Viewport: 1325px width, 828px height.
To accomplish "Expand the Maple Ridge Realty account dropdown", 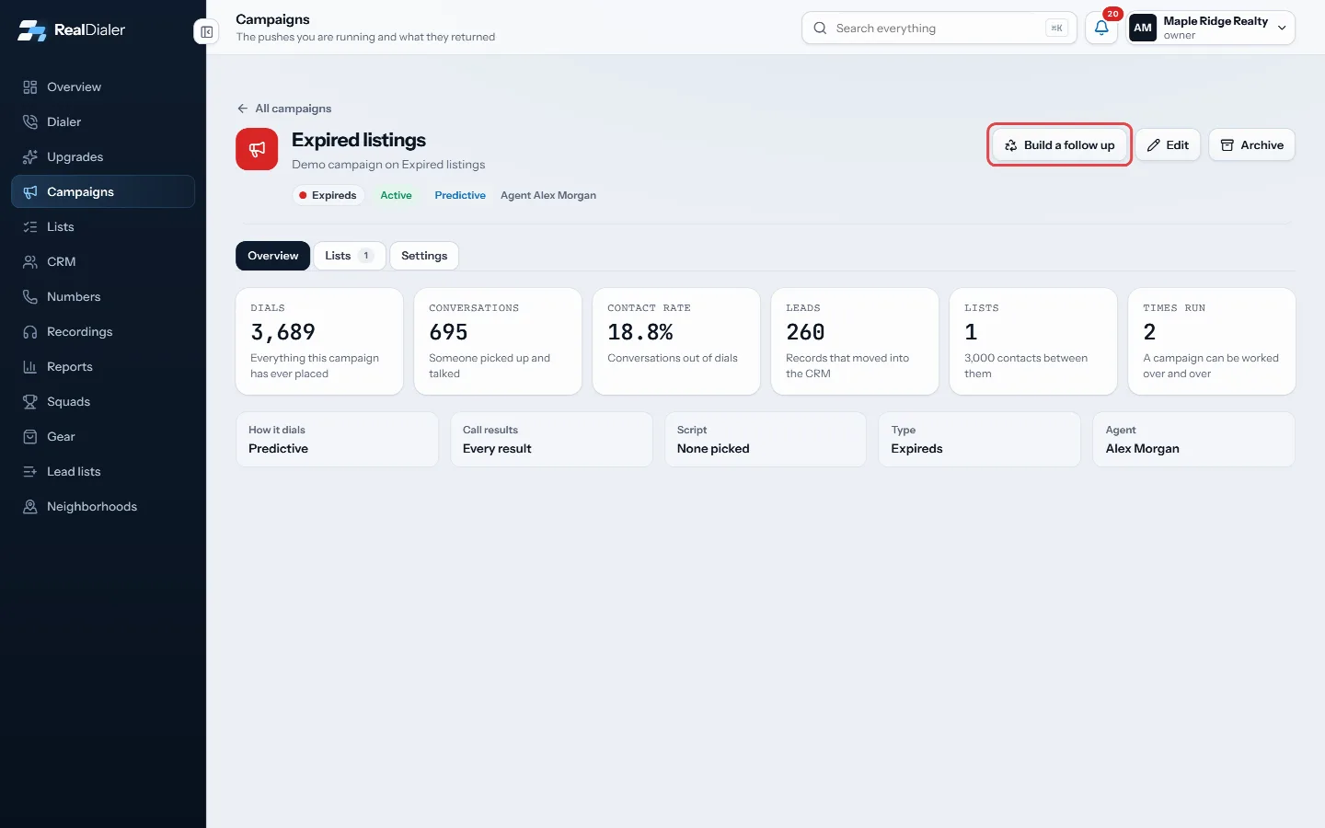I will point(1211,28).
